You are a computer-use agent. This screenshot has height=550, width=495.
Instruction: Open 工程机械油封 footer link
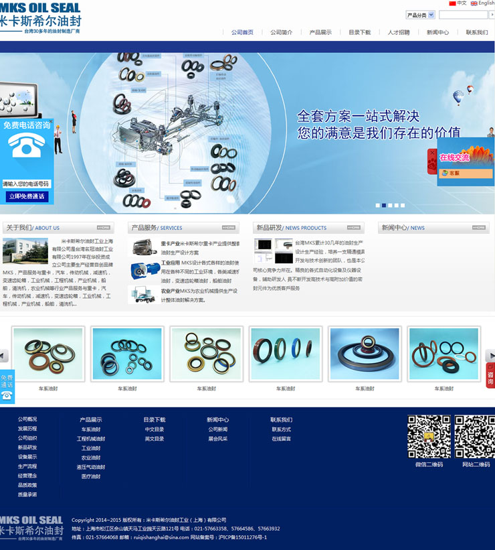pyautogui.click(x=91, y=439)
